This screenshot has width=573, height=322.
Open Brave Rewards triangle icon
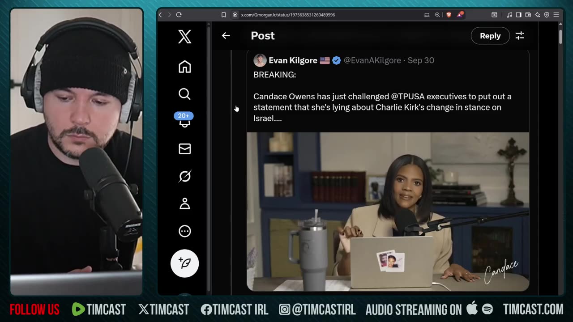click(460, 15)
